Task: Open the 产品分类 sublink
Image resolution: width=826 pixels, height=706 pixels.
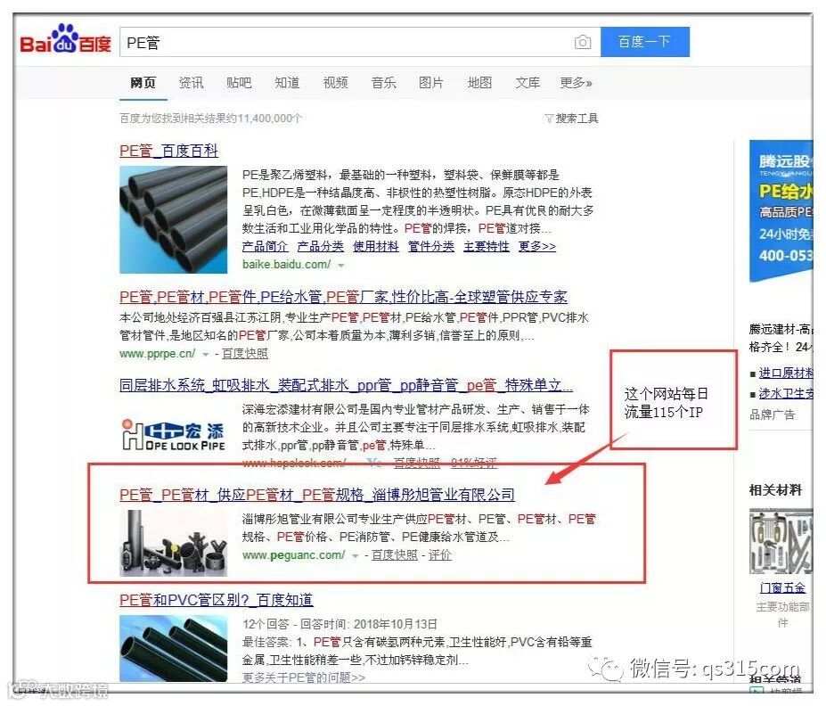Action: 320,246
